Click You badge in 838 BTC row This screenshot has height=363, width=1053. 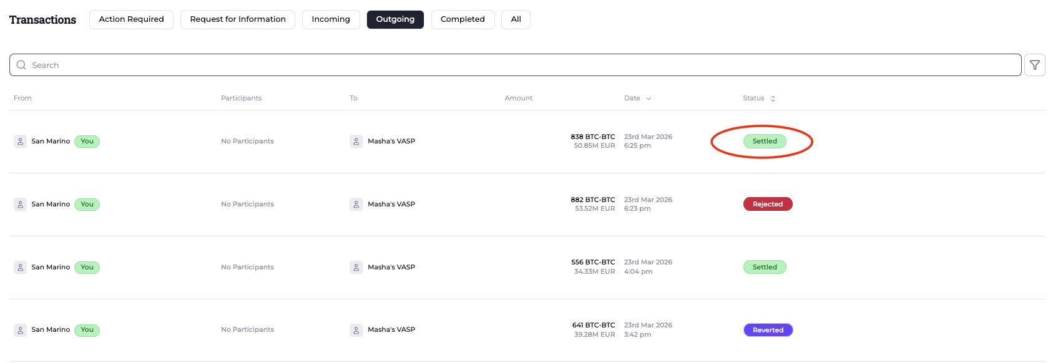(87, 142)
